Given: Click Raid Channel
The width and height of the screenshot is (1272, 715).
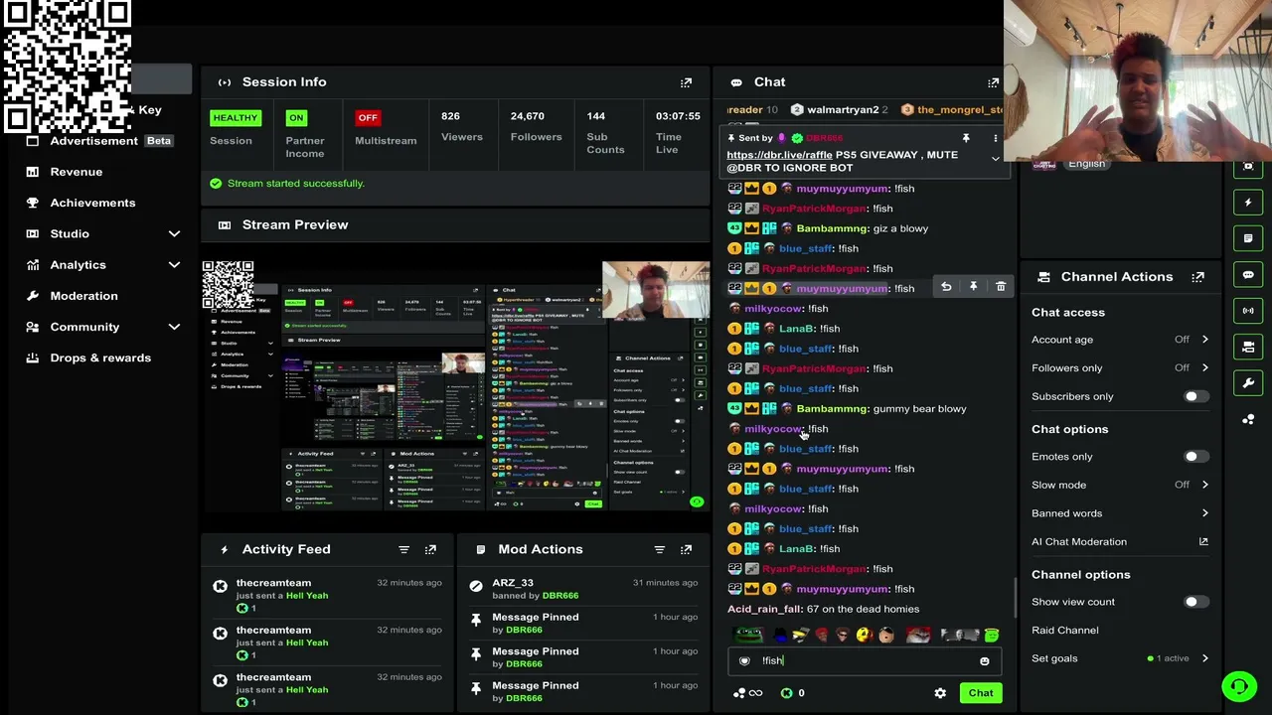Looking at the screenshot, I should click(1064, 631).
